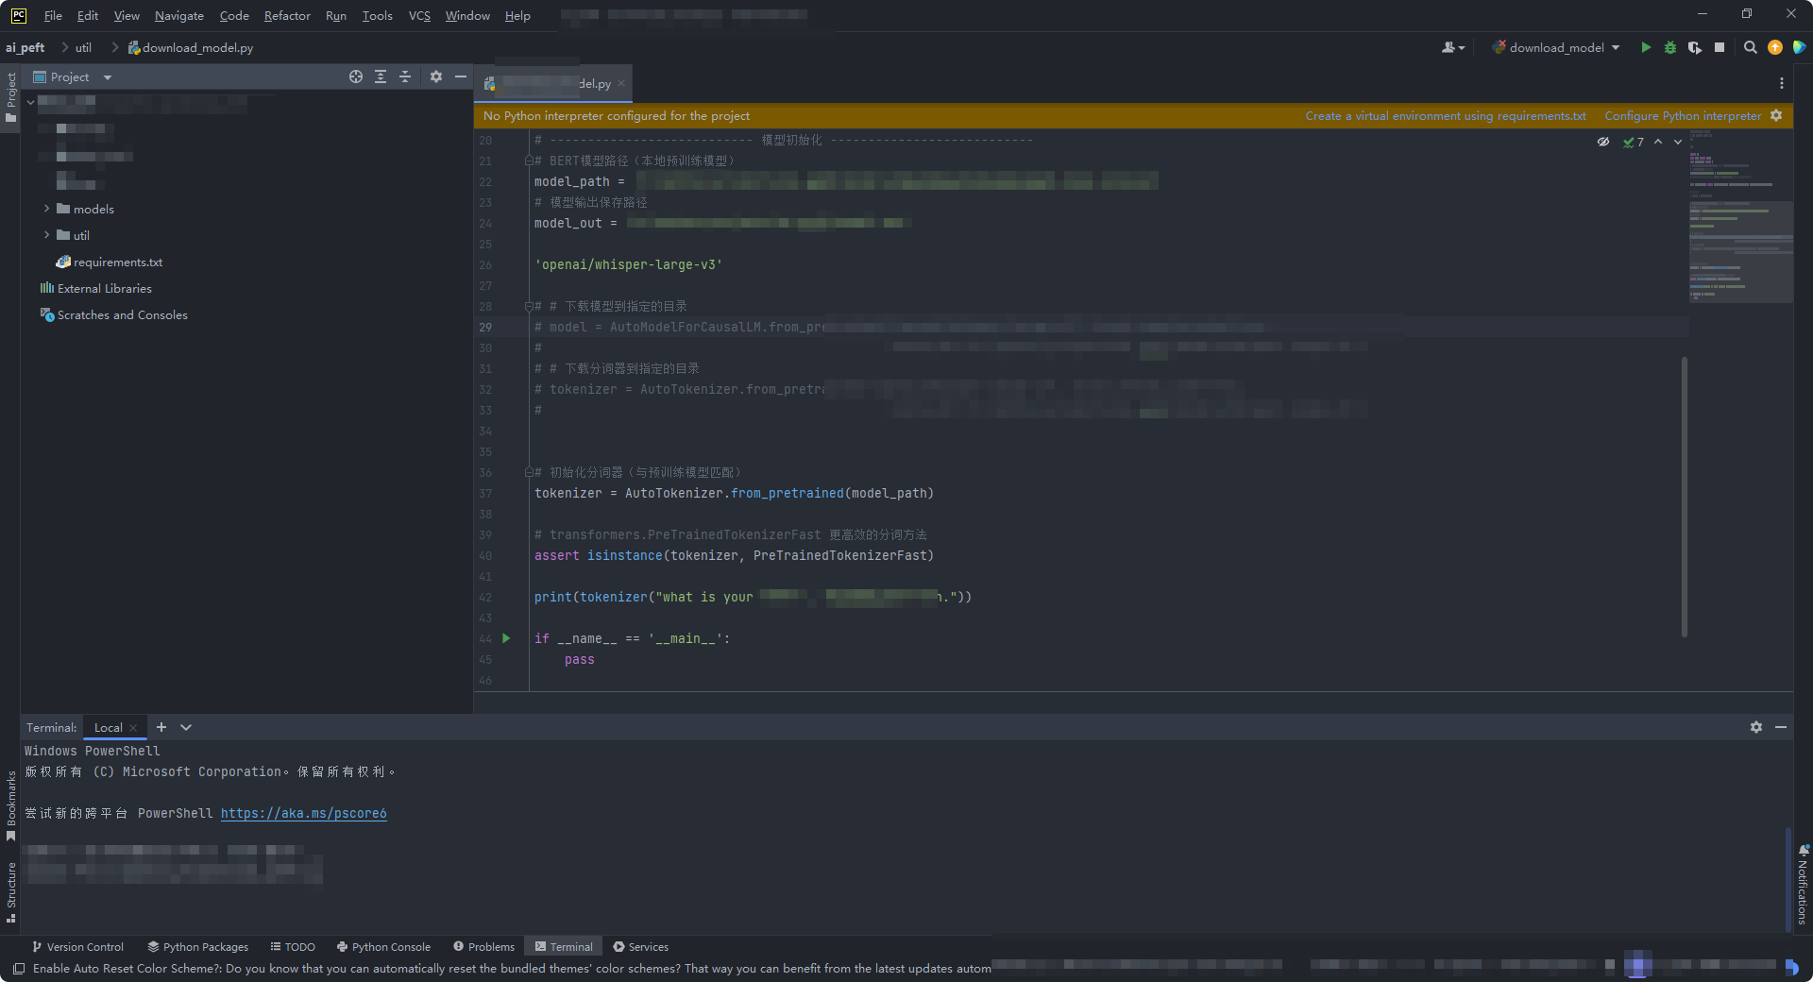1813x982 pixels.
Task: Open Project view mode dropdown
Action: coord(108,77)
